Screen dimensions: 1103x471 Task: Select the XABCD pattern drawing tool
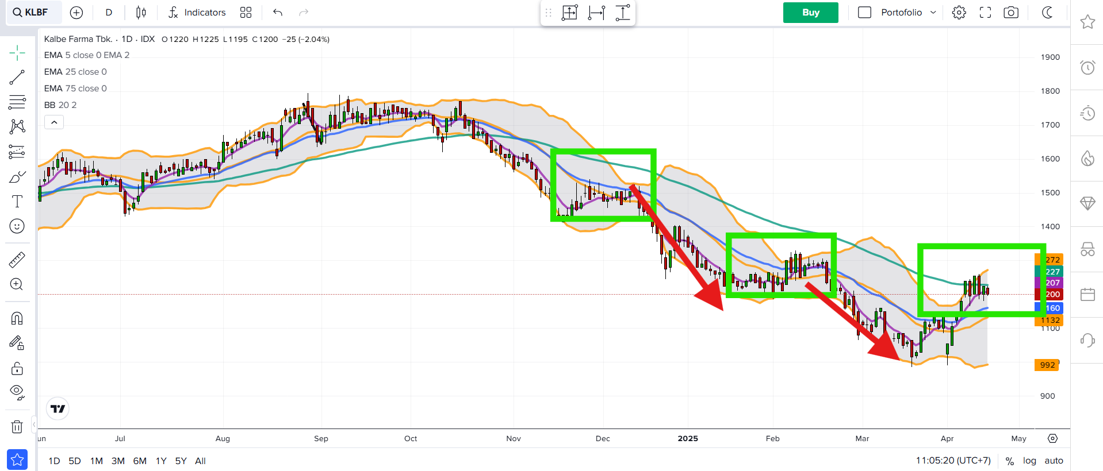[x=17, y=126]
